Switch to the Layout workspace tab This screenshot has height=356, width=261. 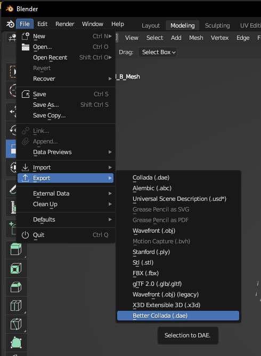click(151, 26)
